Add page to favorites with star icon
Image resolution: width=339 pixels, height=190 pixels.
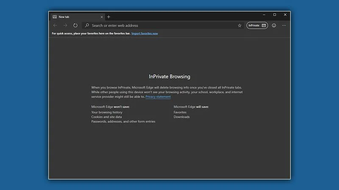[239, 25]
